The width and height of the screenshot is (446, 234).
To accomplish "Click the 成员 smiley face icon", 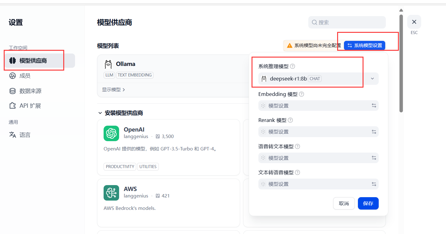I will (x=12, y=76).
